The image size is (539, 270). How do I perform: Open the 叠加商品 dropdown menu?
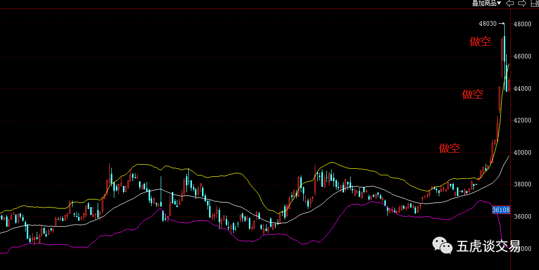[487, 3]
